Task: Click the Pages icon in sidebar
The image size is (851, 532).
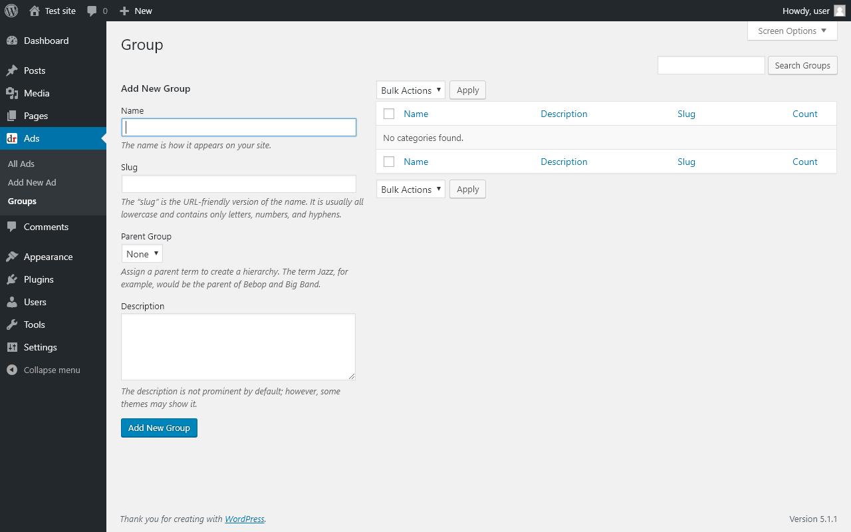Action: tap(12, 116)
